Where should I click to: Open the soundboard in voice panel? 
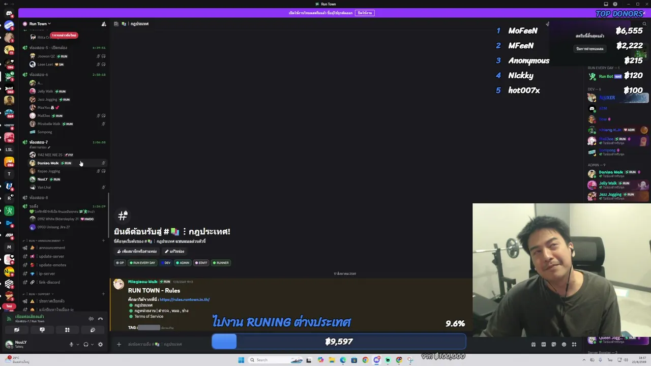(93, 330)
